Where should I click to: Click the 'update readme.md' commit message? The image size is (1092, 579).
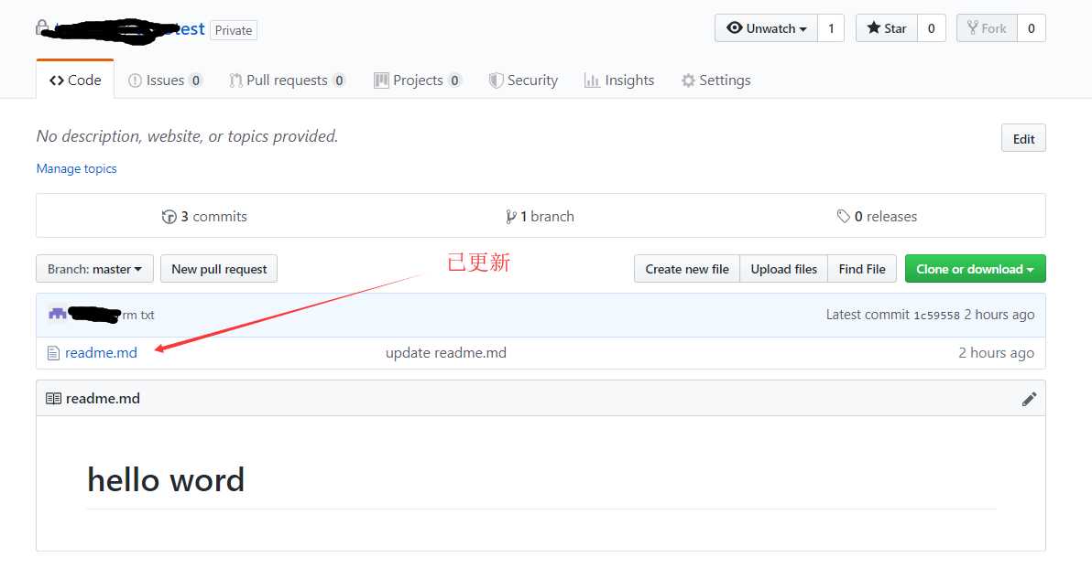pyautogui.click(x=446, y=352)
